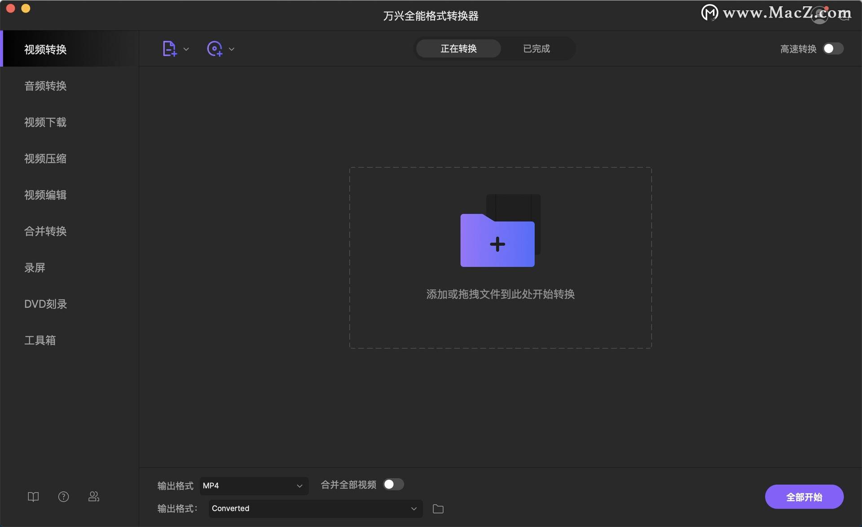Click 全部开始 to start conversion
Image resolution: width=862 pixels, height=527 pixels.
click(804, 497)
